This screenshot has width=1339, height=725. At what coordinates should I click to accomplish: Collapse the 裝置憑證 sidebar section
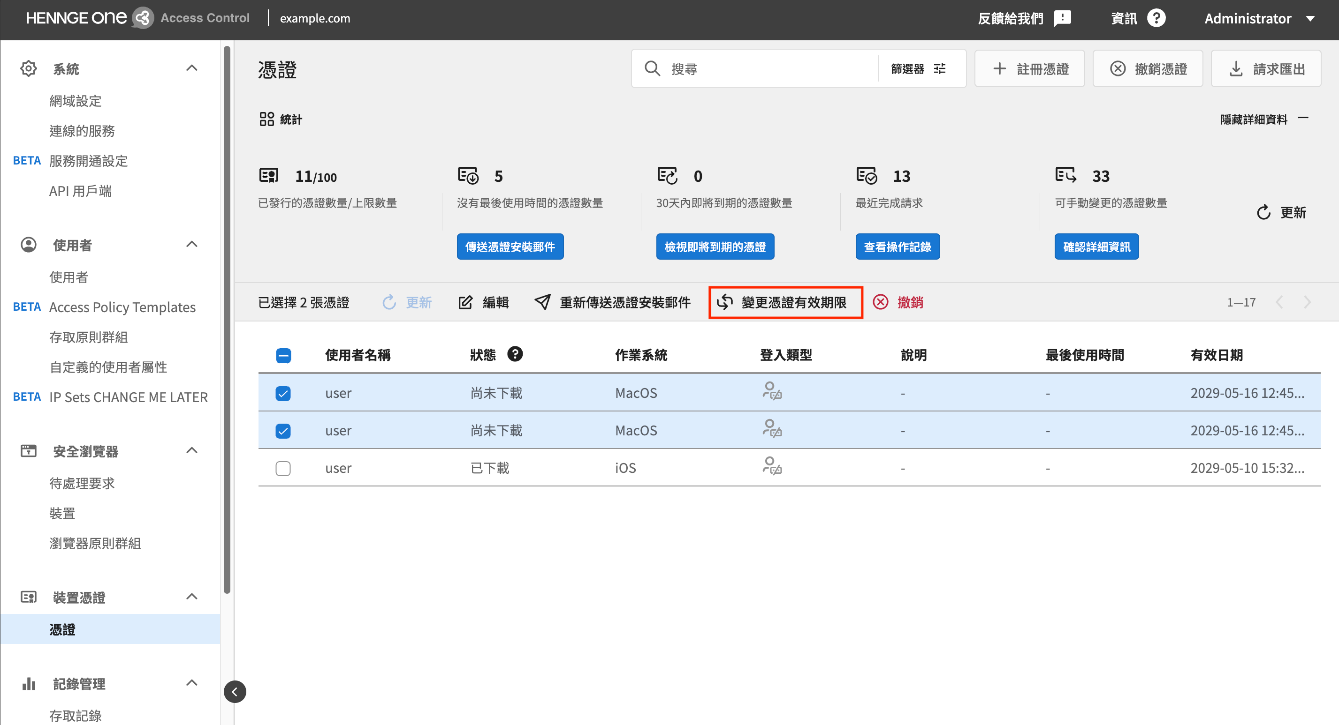click(x=192, y=596)
